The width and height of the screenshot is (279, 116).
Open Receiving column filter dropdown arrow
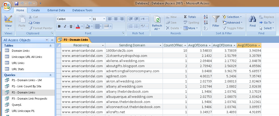tap(103, 45)
